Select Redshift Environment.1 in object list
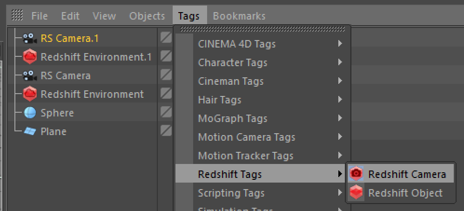 click(x=96, y=57)
